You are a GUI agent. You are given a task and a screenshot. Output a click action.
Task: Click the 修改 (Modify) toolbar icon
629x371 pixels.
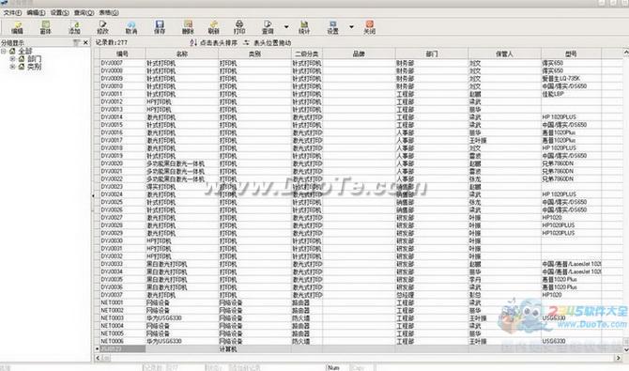coord(102,27)
